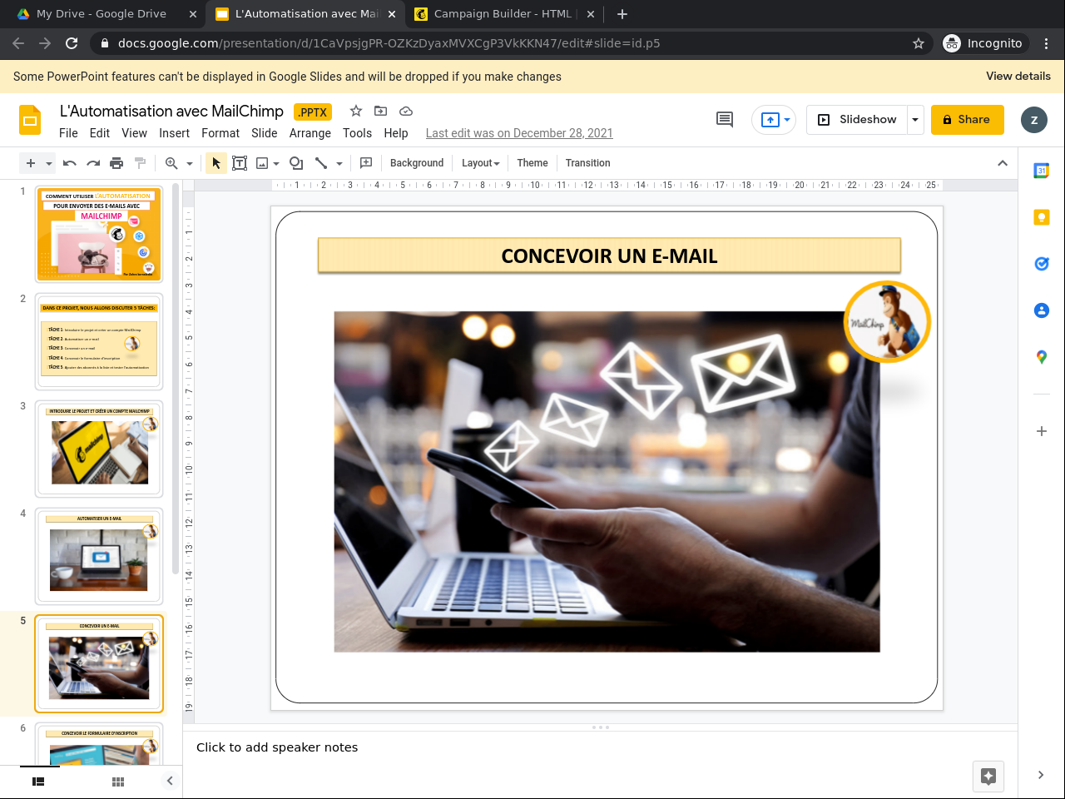
Task: Click the browser address bar
Action: tap(499, 43)
